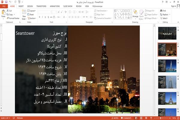Expand Shape Outline dropdown
Screen dimensions: 180x120
(151, 14)
